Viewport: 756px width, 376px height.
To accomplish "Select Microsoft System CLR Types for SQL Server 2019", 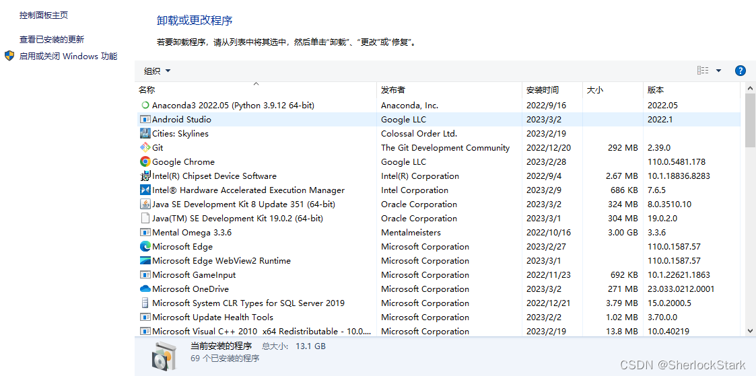I will (x=248, y=303).
